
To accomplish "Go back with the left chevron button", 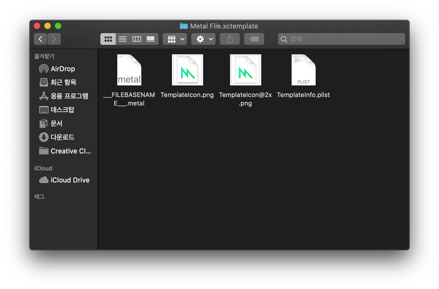I will pyautogui.click(x=40, y=39).
